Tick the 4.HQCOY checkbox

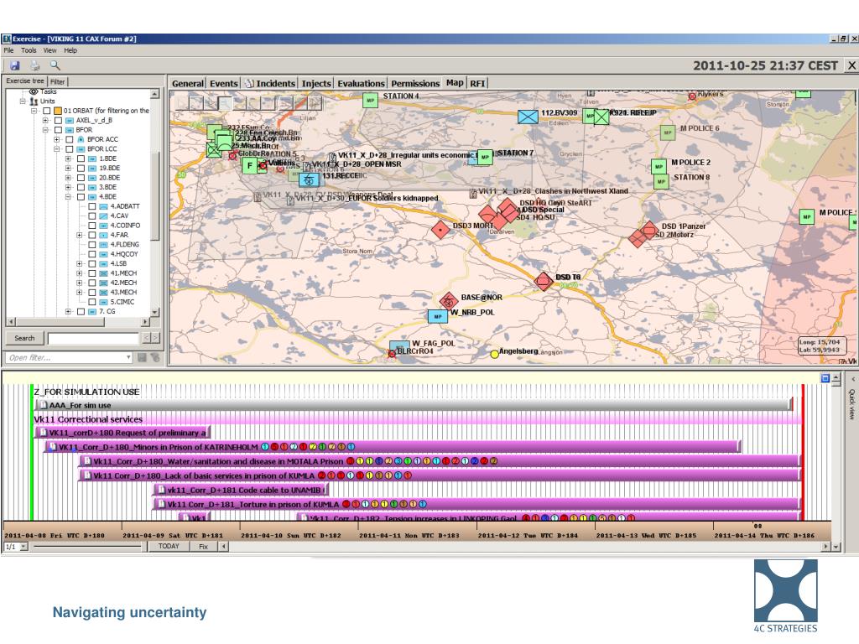(92, 254)
